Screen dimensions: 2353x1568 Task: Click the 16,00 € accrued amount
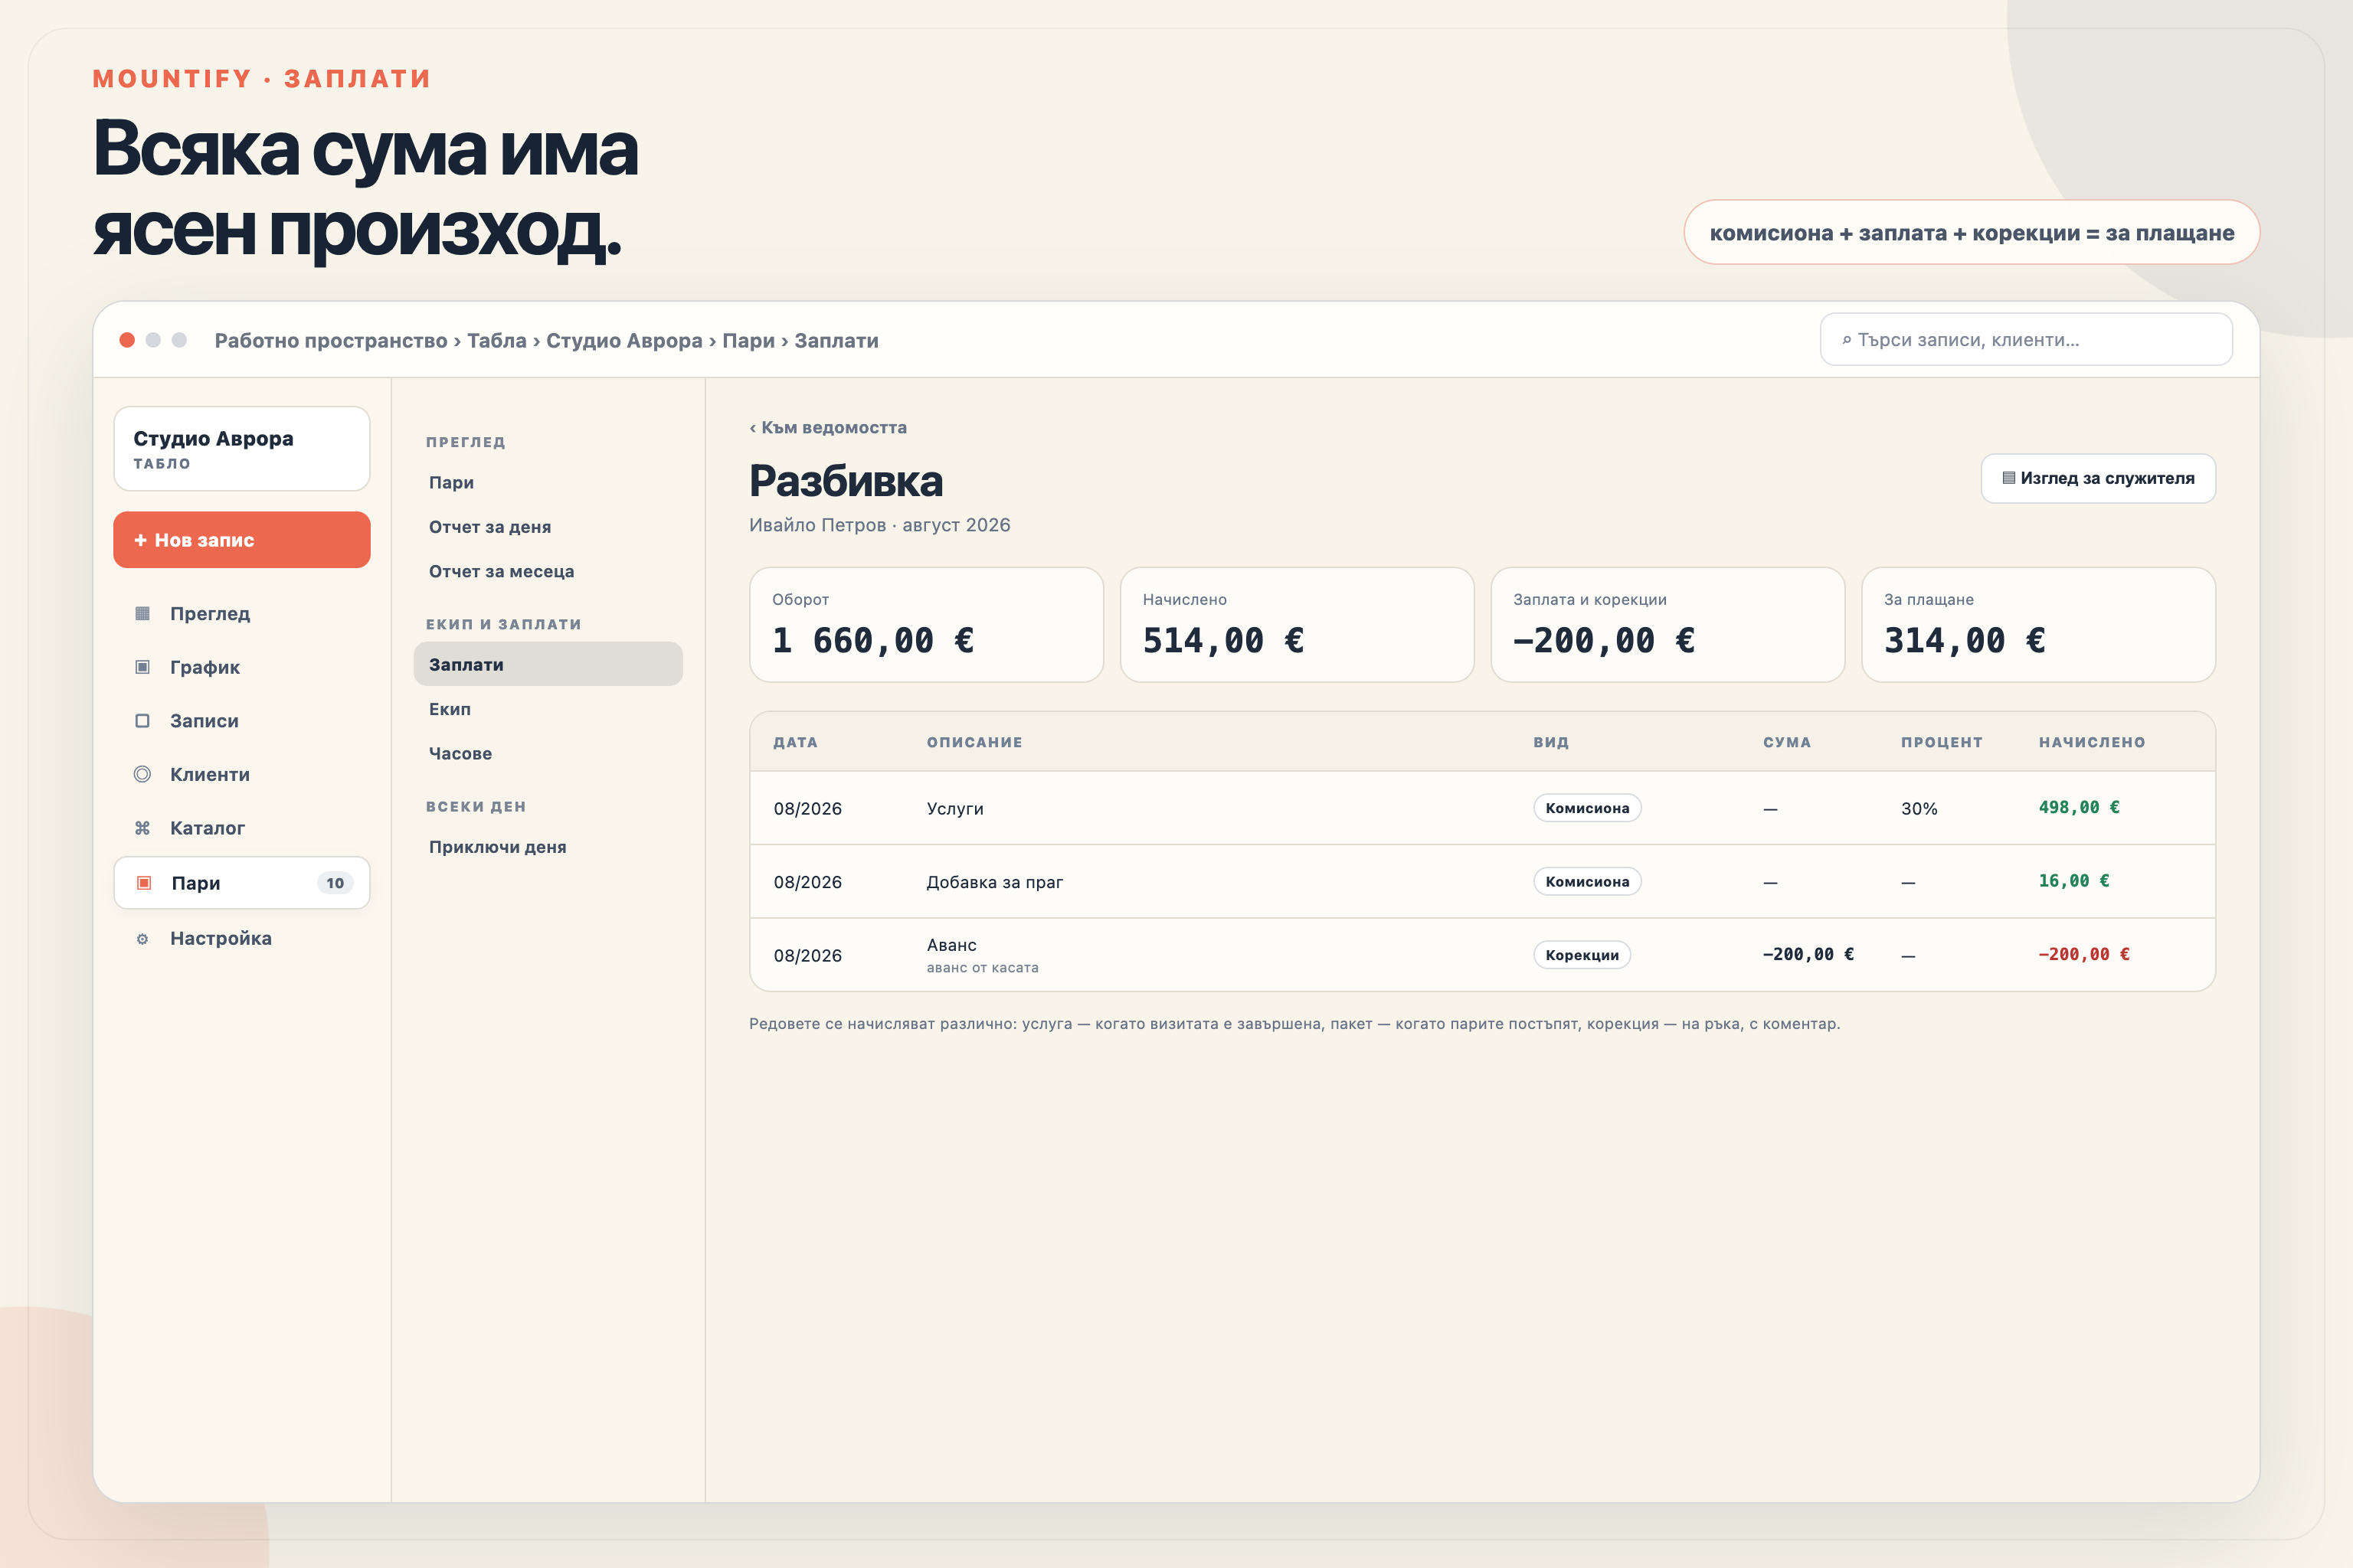point(2074,881)
